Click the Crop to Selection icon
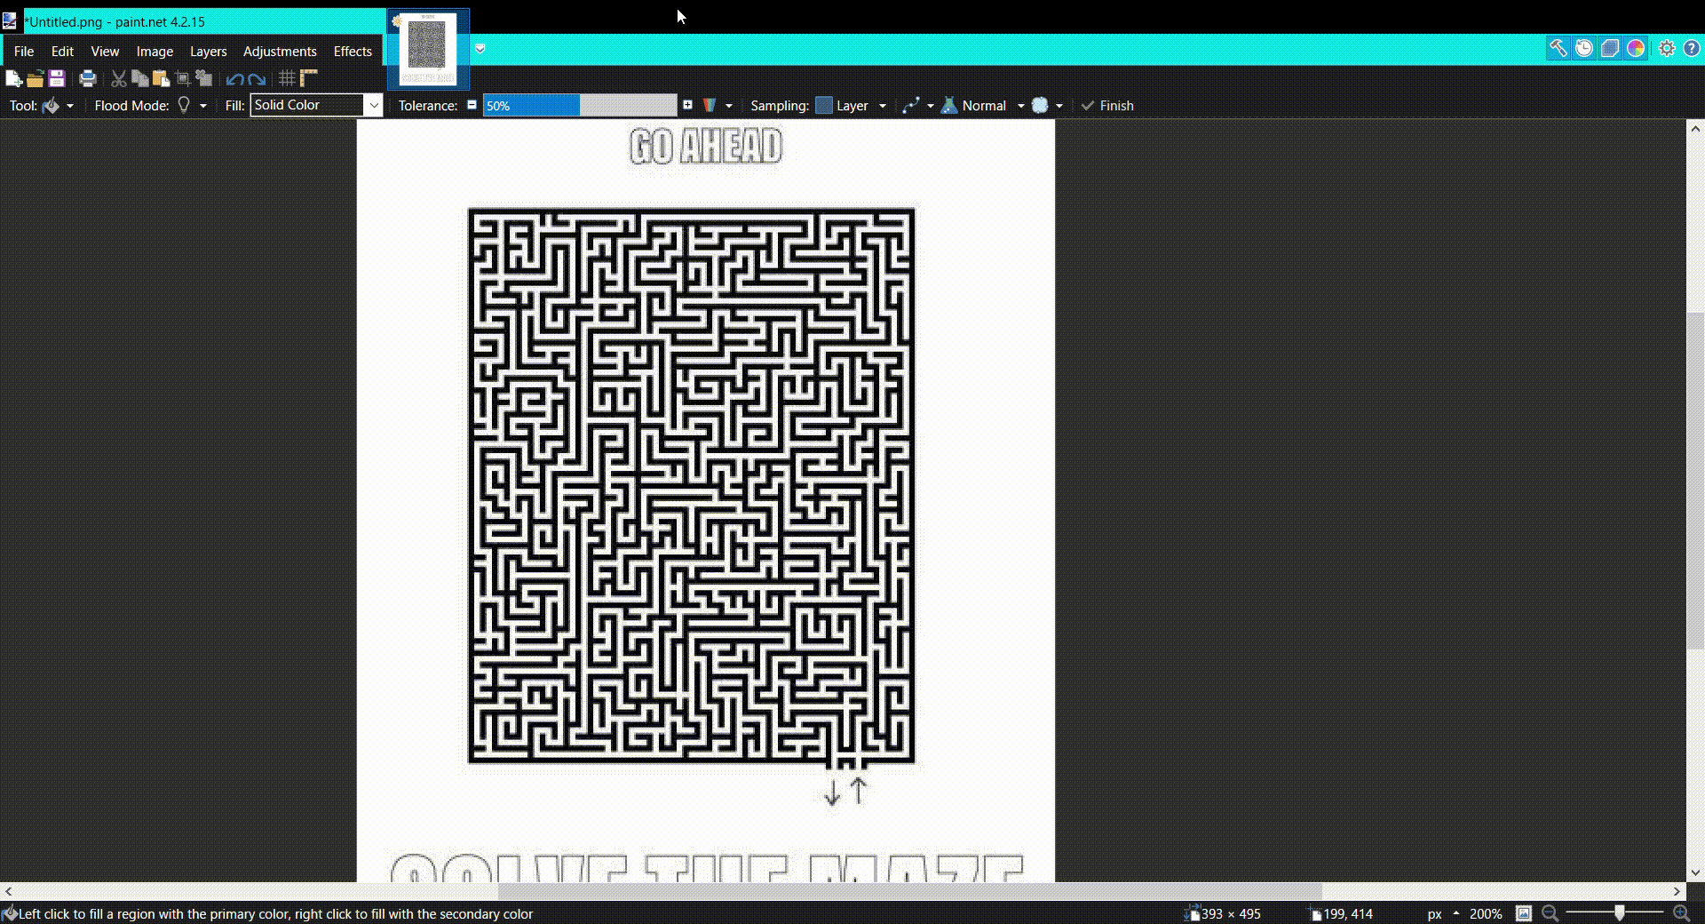The image size is (1705, 924). (x=182, y=79)
